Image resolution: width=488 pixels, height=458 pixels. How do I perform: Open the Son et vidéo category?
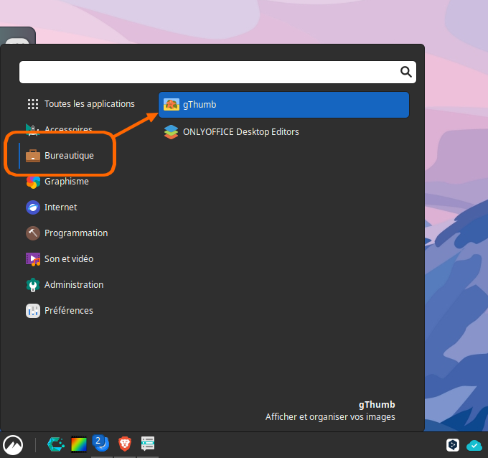68,259
